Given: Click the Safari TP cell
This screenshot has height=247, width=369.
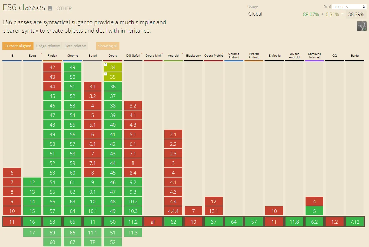Looking at the screenshot, I should [92, 242].
